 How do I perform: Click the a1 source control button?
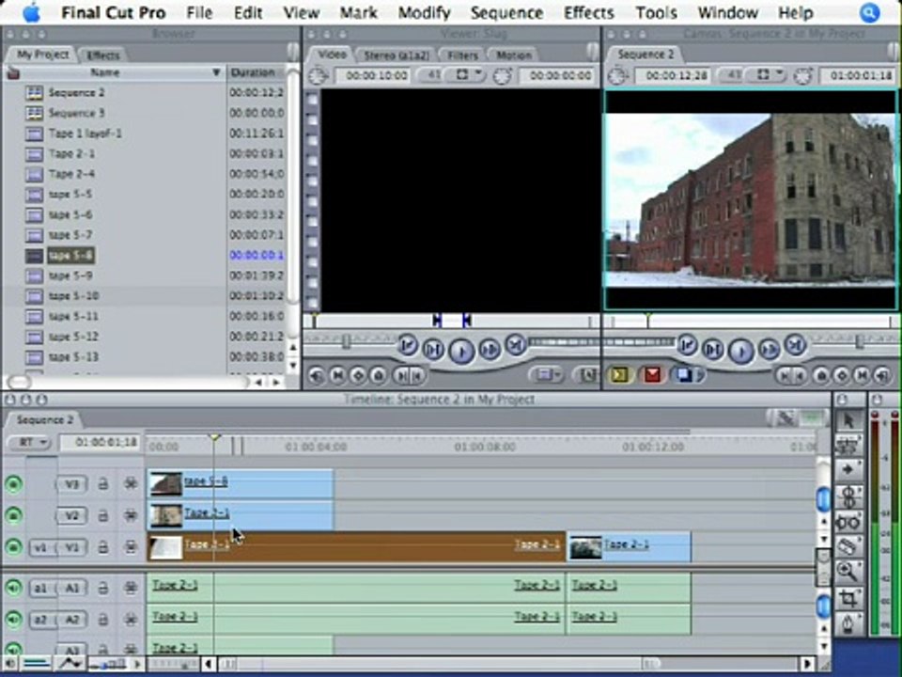click(39, 589)
